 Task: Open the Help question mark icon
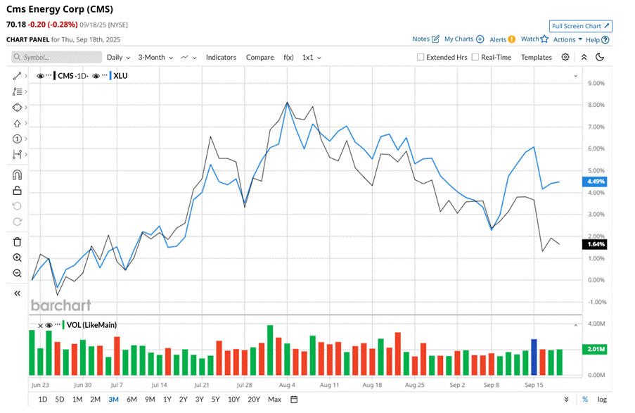[605, 39]
